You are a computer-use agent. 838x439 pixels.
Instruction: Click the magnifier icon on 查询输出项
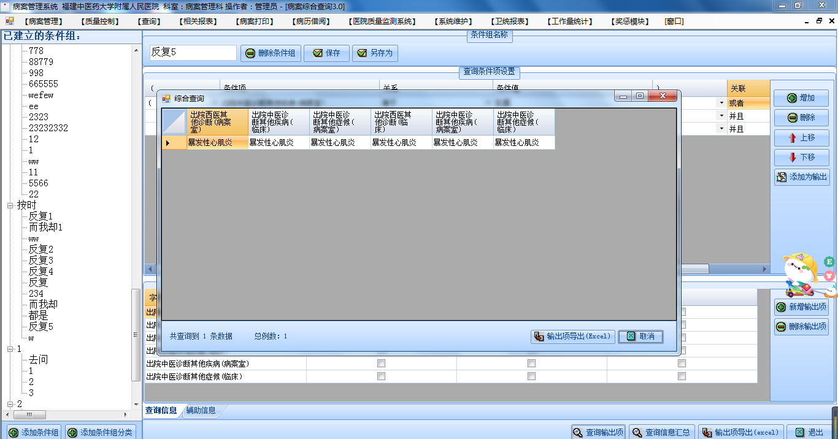pos(577,432)
